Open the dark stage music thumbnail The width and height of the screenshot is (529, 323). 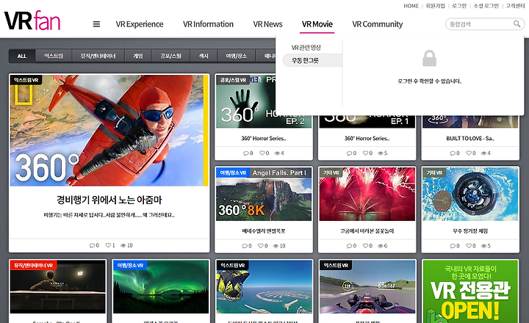[58, 287]
